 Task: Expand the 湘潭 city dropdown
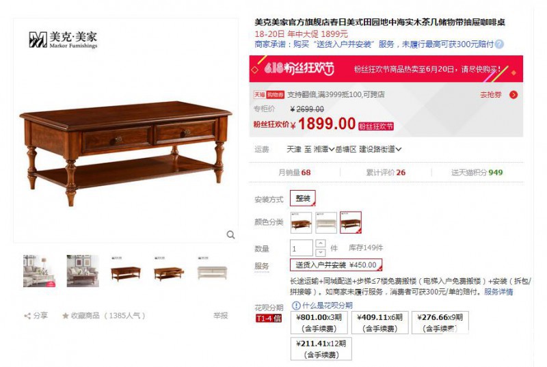click(324, 149)
